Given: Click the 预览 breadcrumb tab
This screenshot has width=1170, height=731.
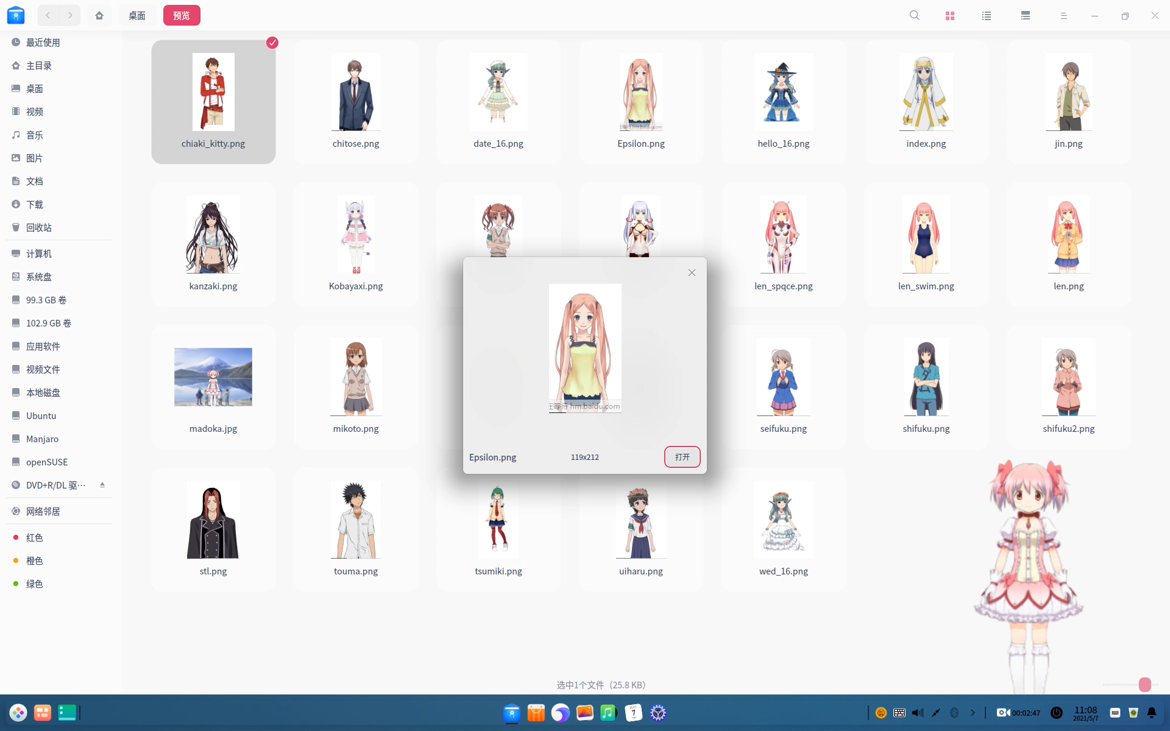Looking at the screenshot, I should pos(182,15).
